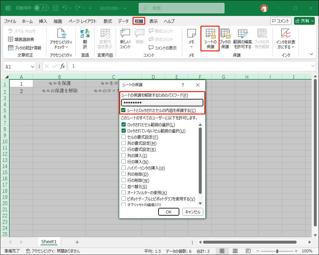The height and width of the screenshot is (255, 319).
Task: Open the ページ レイアウト ribbon tab
Action: click(83, 21)
